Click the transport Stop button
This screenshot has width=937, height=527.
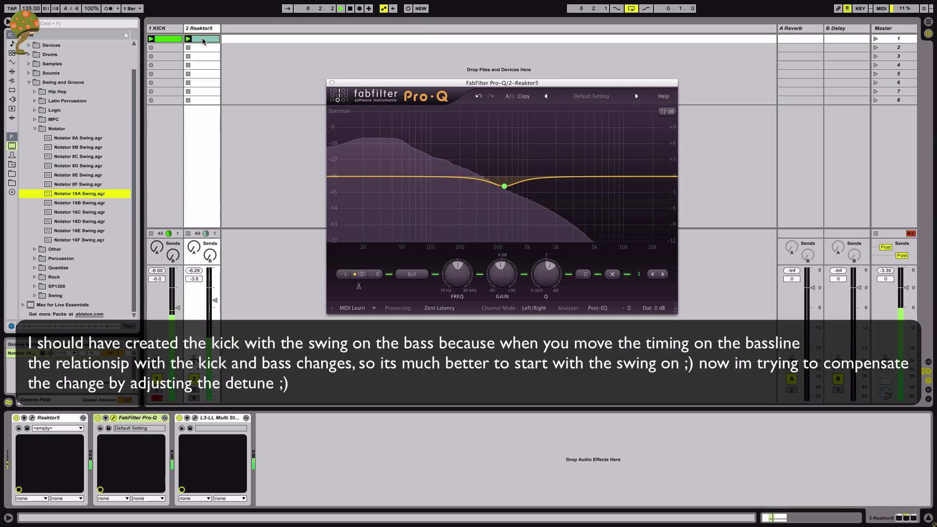pyautogui.click(x=350, y=8)
